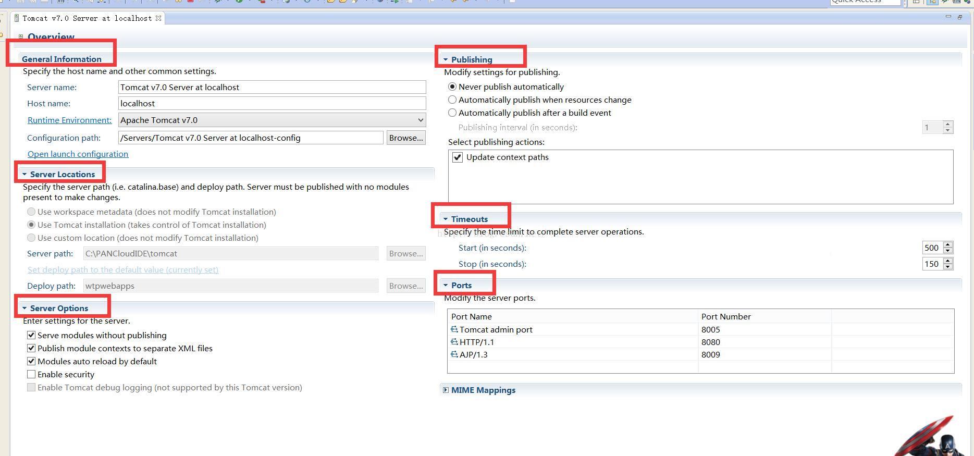Click the Server name input field
974x456 pixels.
272,87
